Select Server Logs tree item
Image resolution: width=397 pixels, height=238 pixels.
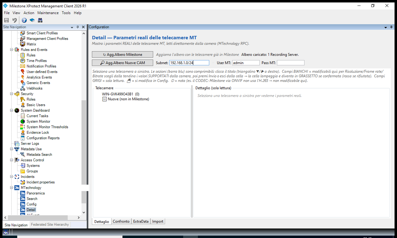[x=30, y=144]
